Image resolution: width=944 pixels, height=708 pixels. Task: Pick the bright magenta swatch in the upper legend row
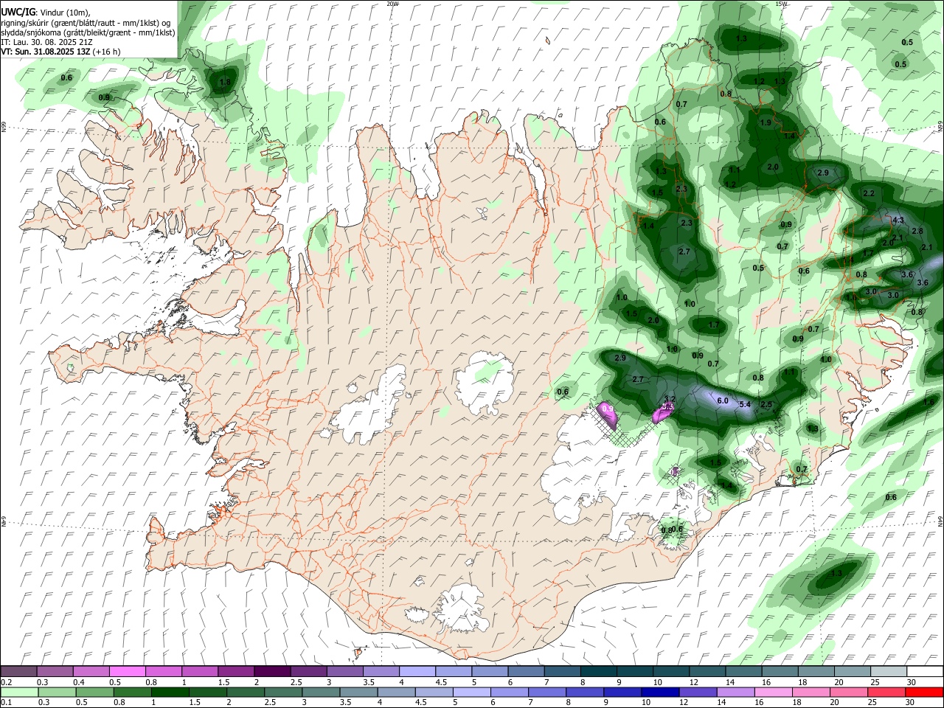127,671
